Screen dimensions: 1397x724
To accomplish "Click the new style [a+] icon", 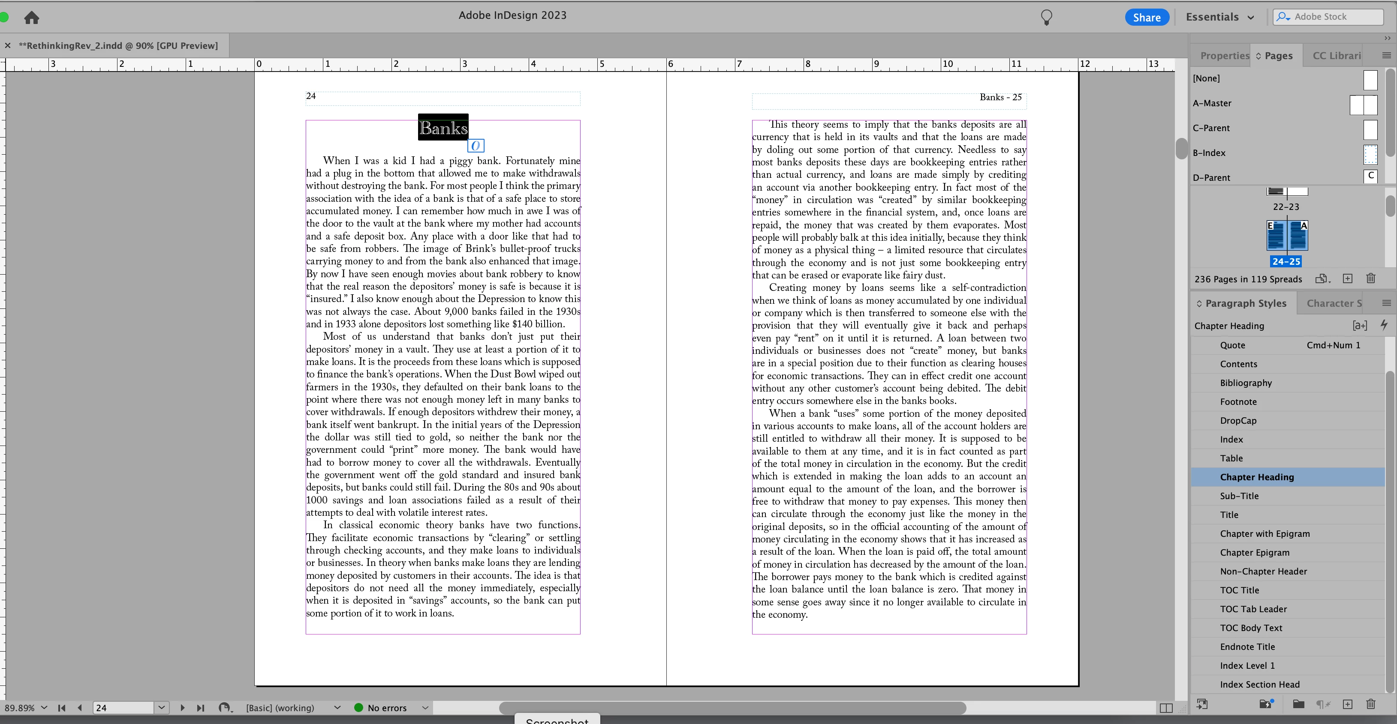I will point(1360,325).
